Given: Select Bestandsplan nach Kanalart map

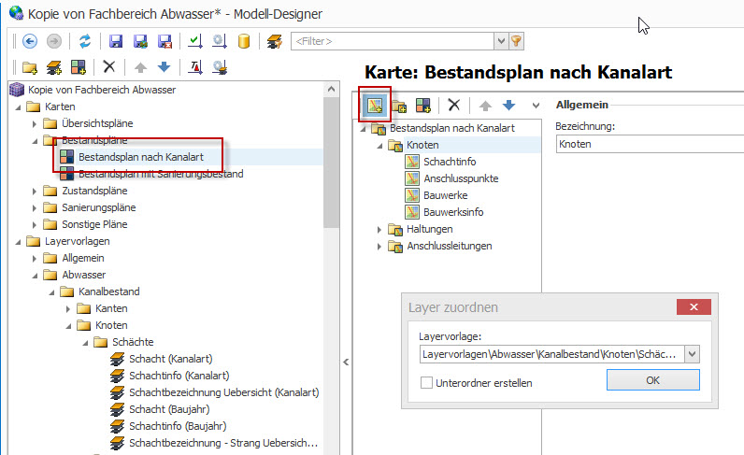Looking at the screenshot, I should coord(140,157).
